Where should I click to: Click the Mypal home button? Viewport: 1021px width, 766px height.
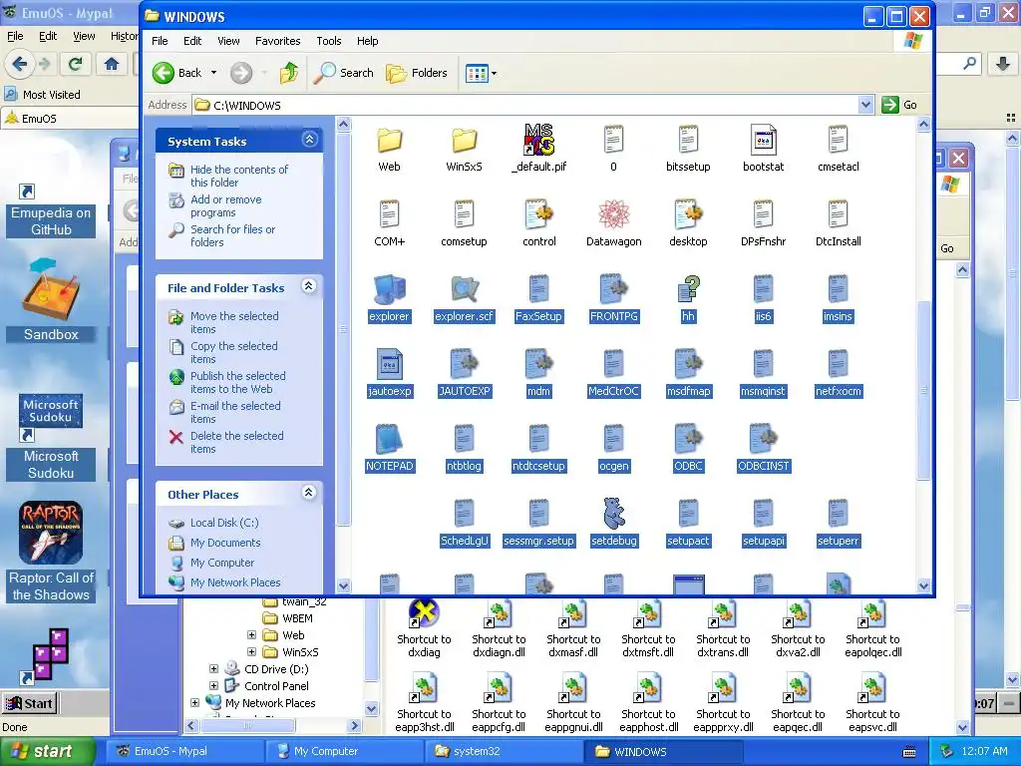[x=112, y=64]
